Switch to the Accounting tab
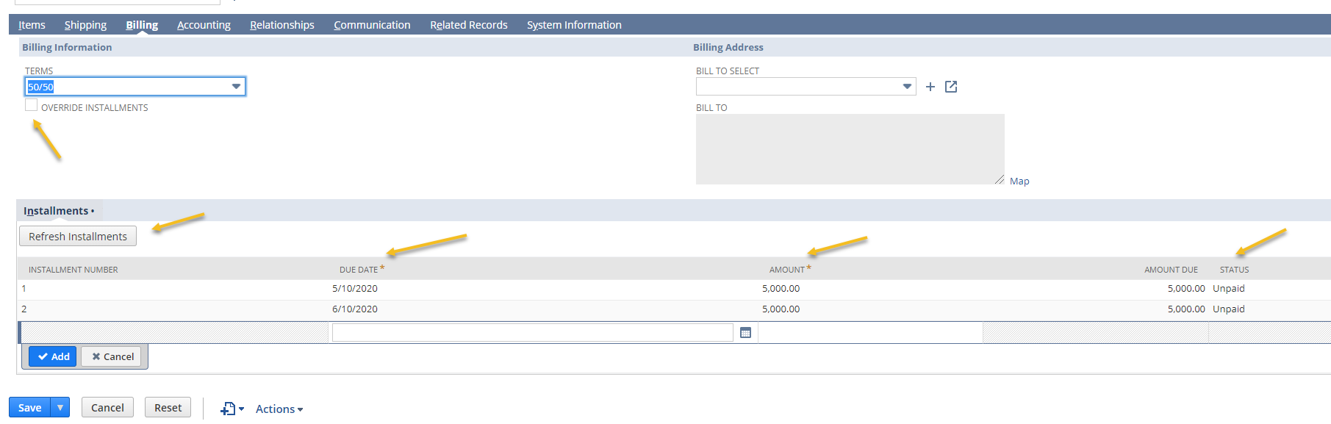1331x424 pixels. click(204, 25)
